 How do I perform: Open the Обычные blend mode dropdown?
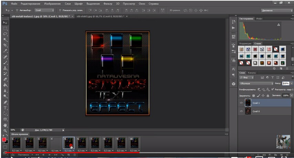pyautogui.click(x=256, y=83)
